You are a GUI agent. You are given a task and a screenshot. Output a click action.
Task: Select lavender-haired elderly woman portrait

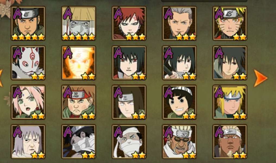[x=28, y=142]
